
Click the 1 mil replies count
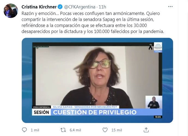[35, 130]
